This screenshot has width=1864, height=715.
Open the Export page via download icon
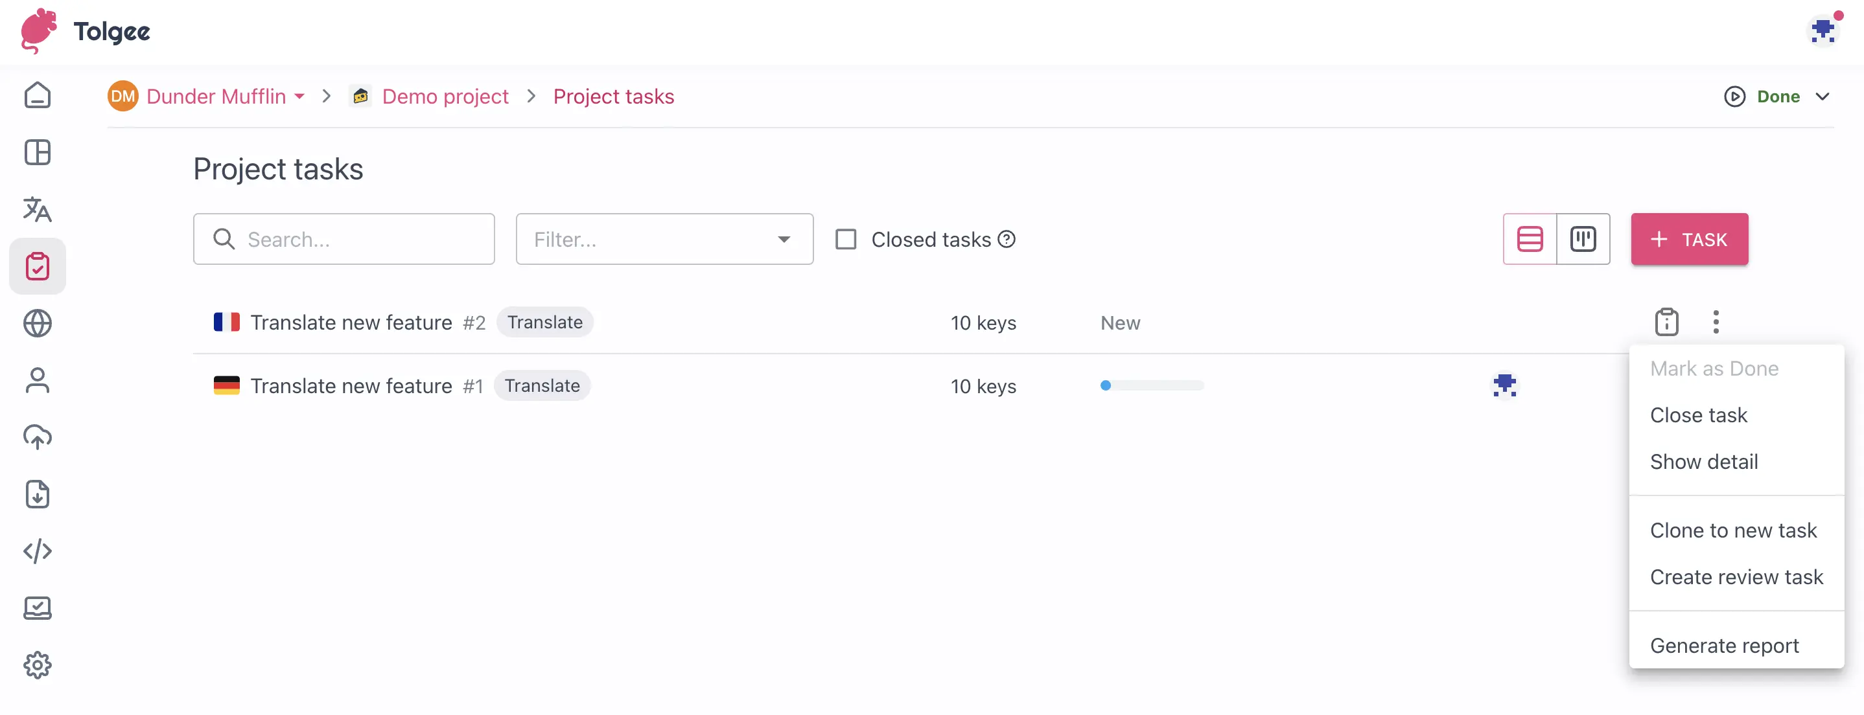37,494
